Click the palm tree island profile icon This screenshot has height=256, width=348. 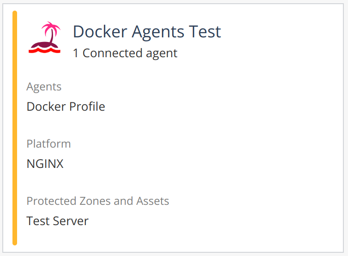[x=44, y=38]
